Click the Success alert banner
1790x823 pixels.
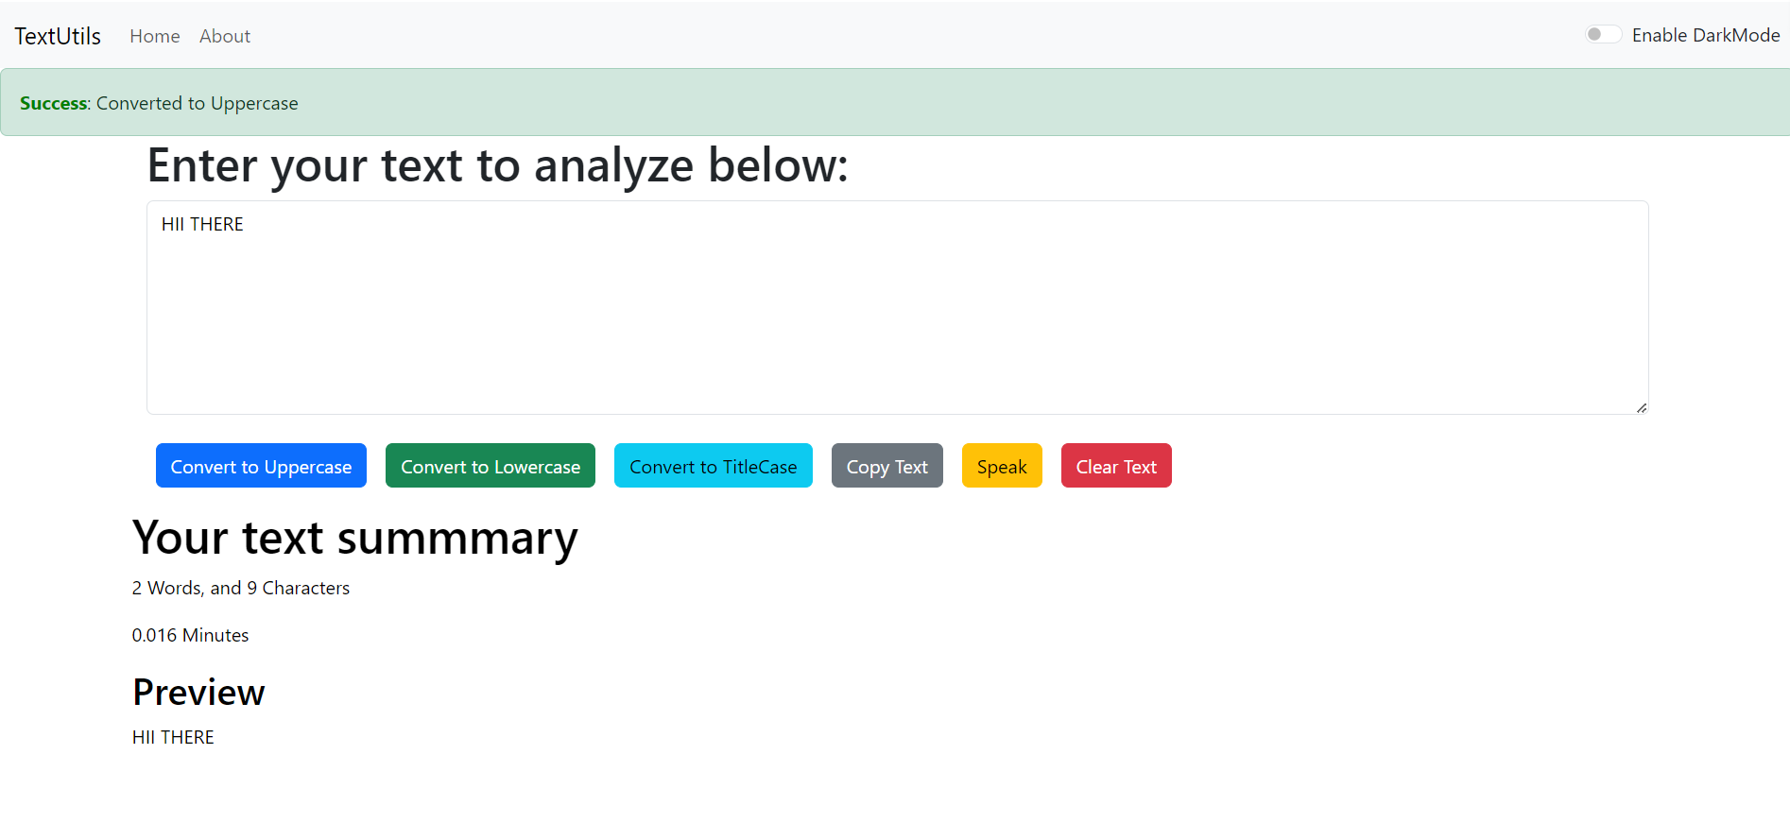pyautogui.click(x=894, y=102)
